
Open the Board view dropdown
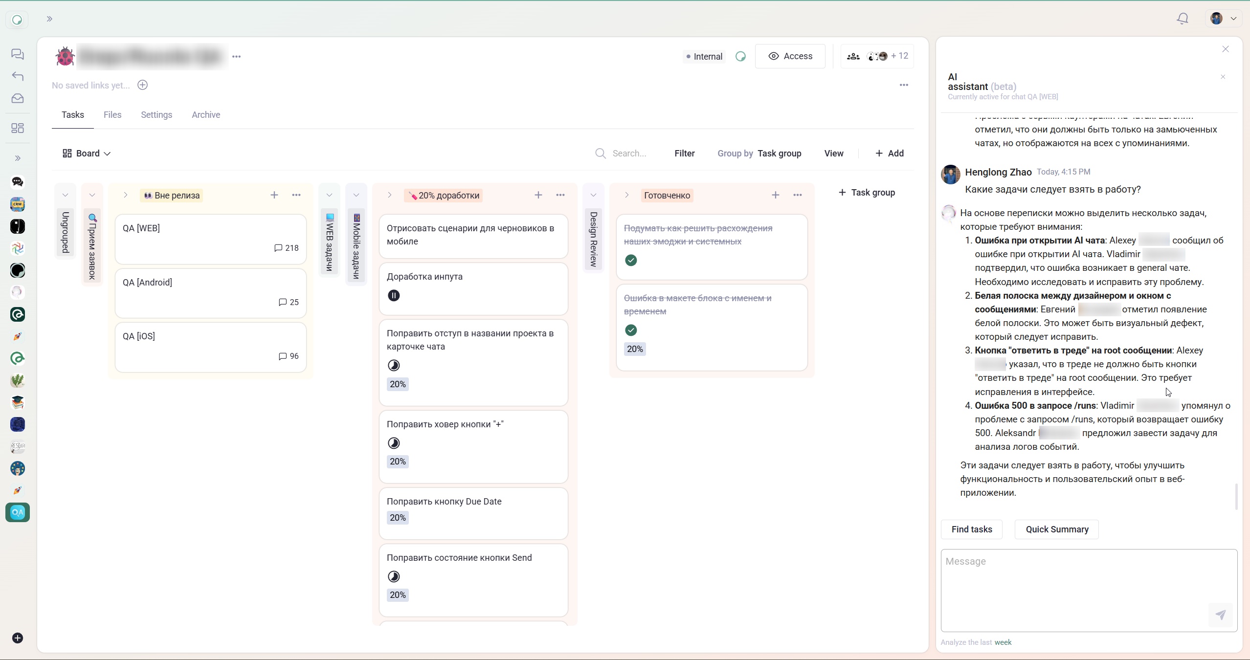coord(87,154)
